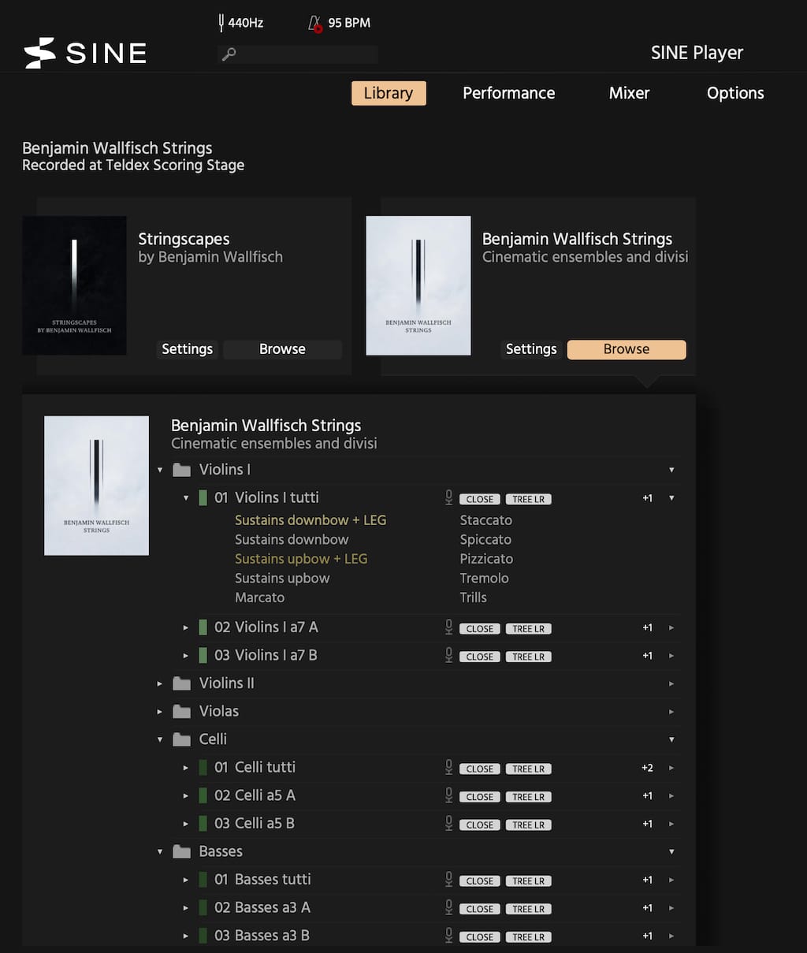Screen dimensions: 807x953
Task: Toggle CLOSE mic for 01 Celli tutti
Action: pyautogui.click(x=479, y=769)
